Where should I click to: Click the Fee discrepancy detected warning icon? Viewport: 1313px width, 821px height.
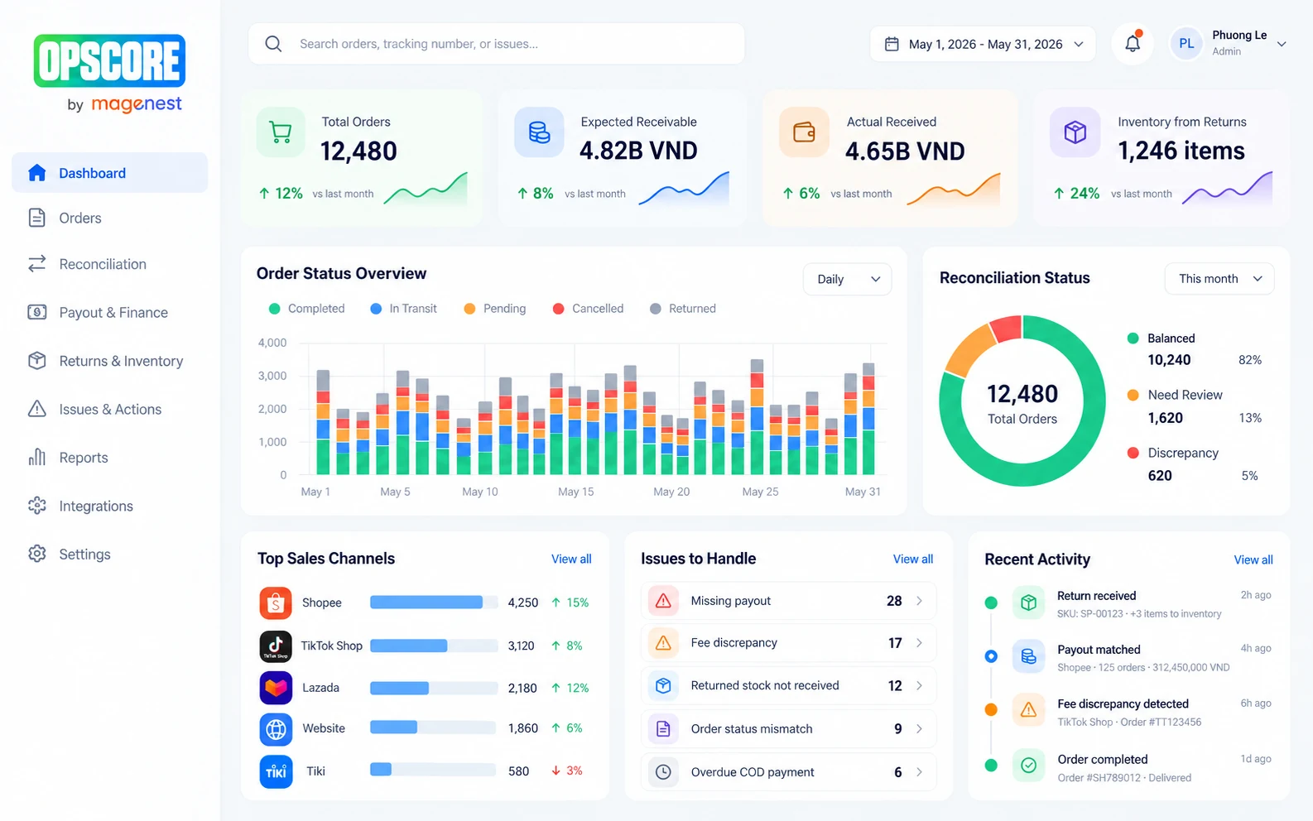1028,710
